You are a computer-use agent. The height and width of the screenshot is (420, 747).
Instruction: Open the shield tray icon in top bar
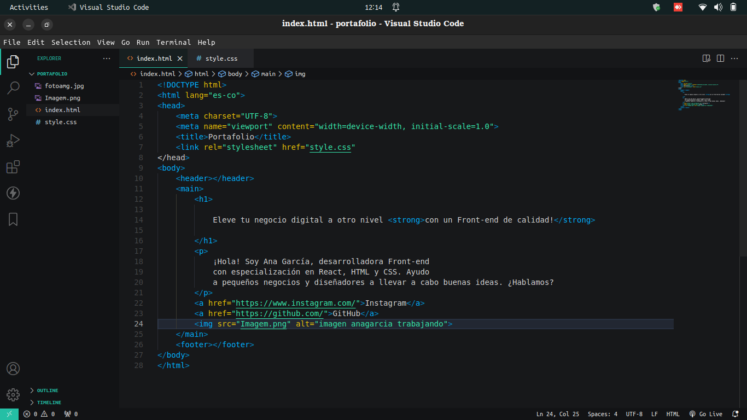[x=657, y=7]
